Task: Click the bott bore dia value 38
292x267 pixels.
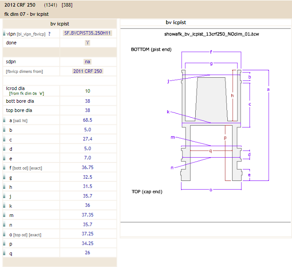Action: (x=88, y=101)
